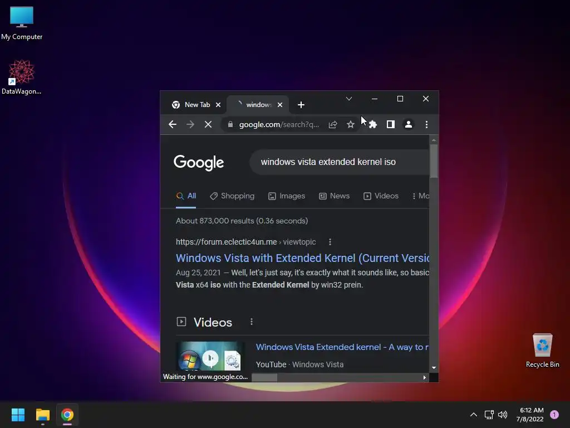Open the network tray icon
Image resolution: width=570 pixels, height=428 pixels.
point(489,415)
